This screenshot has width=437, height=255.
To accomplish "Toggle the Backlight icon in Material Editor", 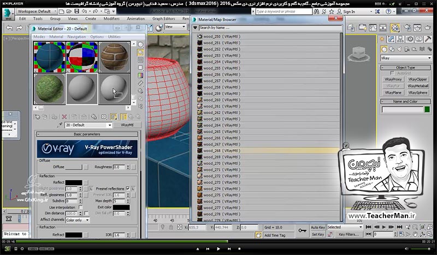I will coord(140,52).
